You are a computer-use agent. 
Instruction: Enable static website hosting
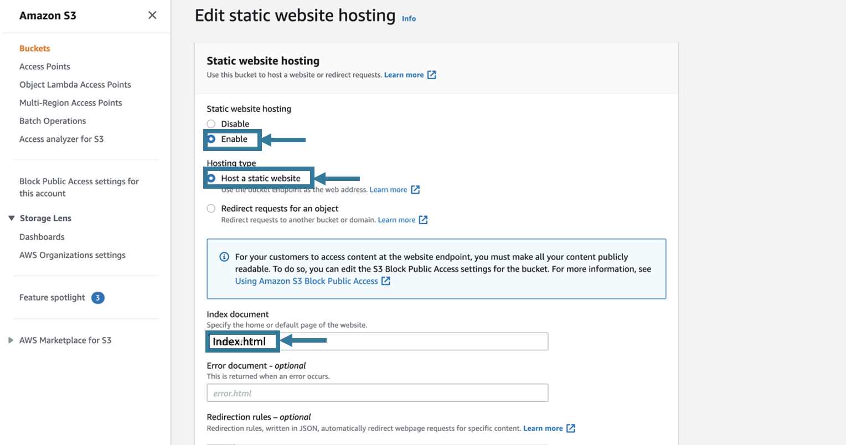211,138
